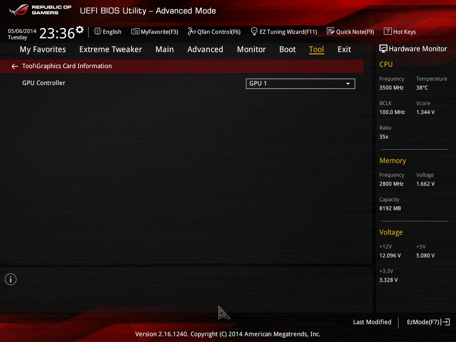
Task: Click the 23:36 clock display
Action: [x=57, y=33]
